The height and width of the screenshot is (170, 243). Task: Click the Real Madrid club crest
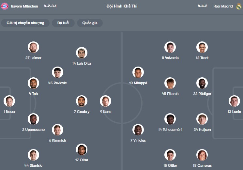(239, 6)
